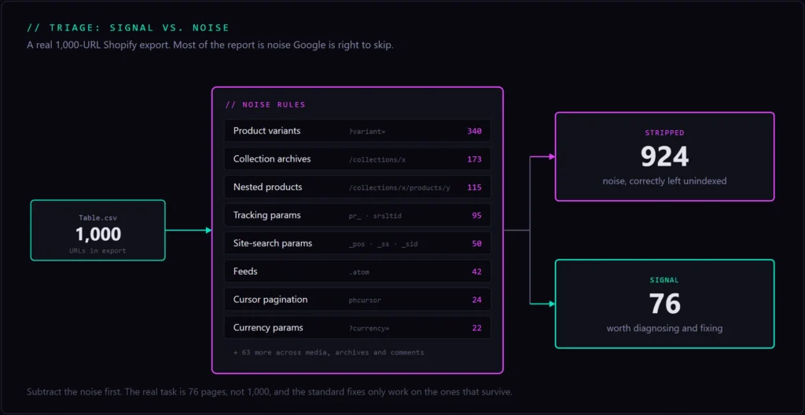Click the Stripped 924 result card
805x415 pixels.
(x=665, y=156)
